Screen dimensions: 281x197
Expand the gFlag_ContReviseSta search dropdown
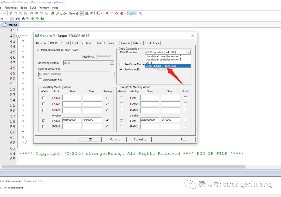82,13
